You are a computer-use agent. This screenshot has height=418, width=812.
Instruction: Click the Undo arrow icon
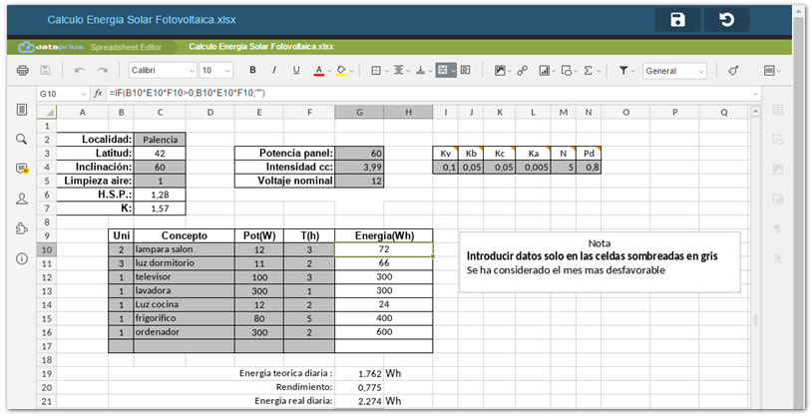[x=79, y=71]
